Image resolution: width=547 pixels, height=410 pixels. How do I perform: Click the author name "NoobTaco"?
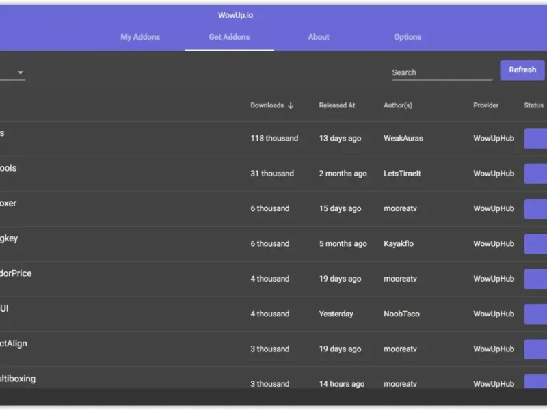click(x=401, y=314)
